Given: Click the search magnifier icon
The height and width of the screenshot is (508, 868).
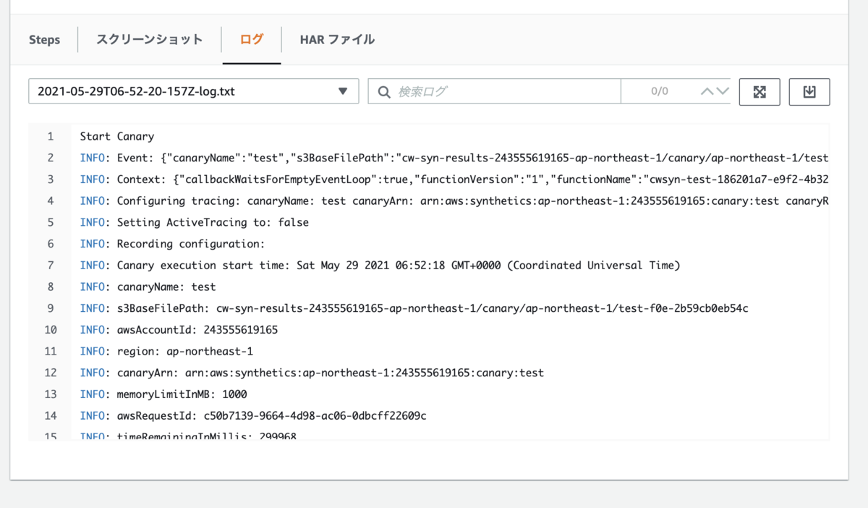Looking at the screenshot, I should (384, 92).
